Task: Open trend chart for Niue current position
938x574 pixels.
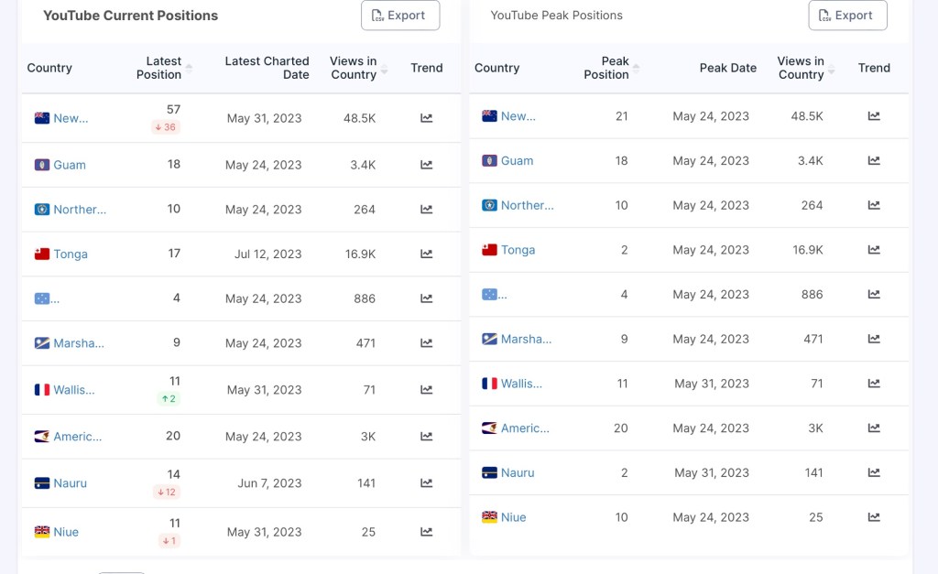Action: [x=427, y=532]
